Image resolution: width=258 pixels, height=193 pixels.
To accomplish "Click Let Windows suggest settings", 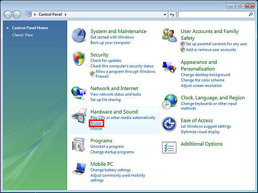I will point(206,126).
